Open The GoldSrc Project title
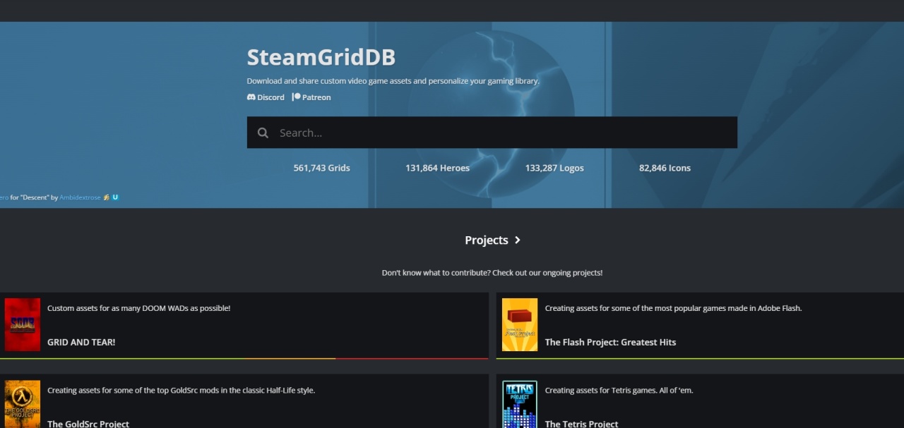Viewport: 904px width, 428px height. 88,424
